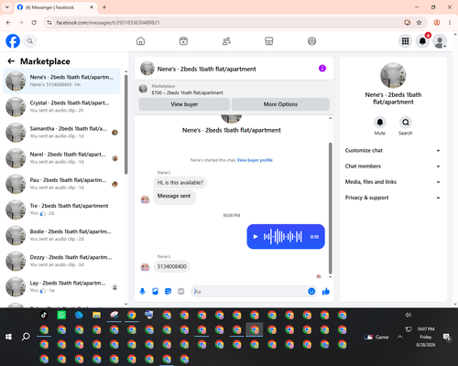Bookmark this page with star
Viewport: 458px width, 366px height.
point(419,23)
